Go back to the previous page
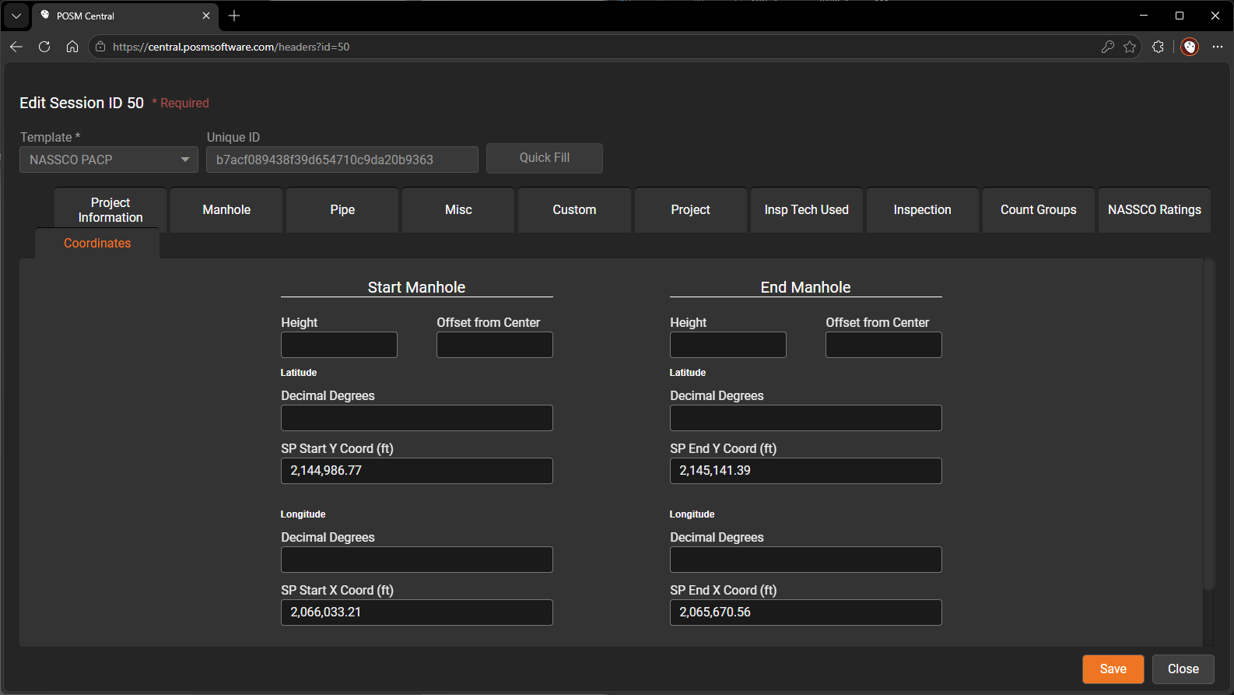Viewport: 1234px width, 695px height. (16, 47)
